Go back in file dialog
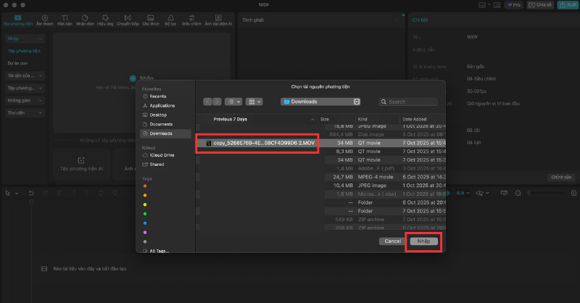Image resolution: width=580 pixels, height=303 pixels. point(207,101)
